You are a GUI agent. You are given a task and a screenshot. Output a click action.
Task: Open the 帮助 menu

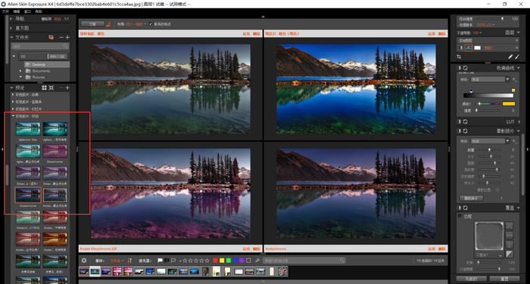(39, 11)
